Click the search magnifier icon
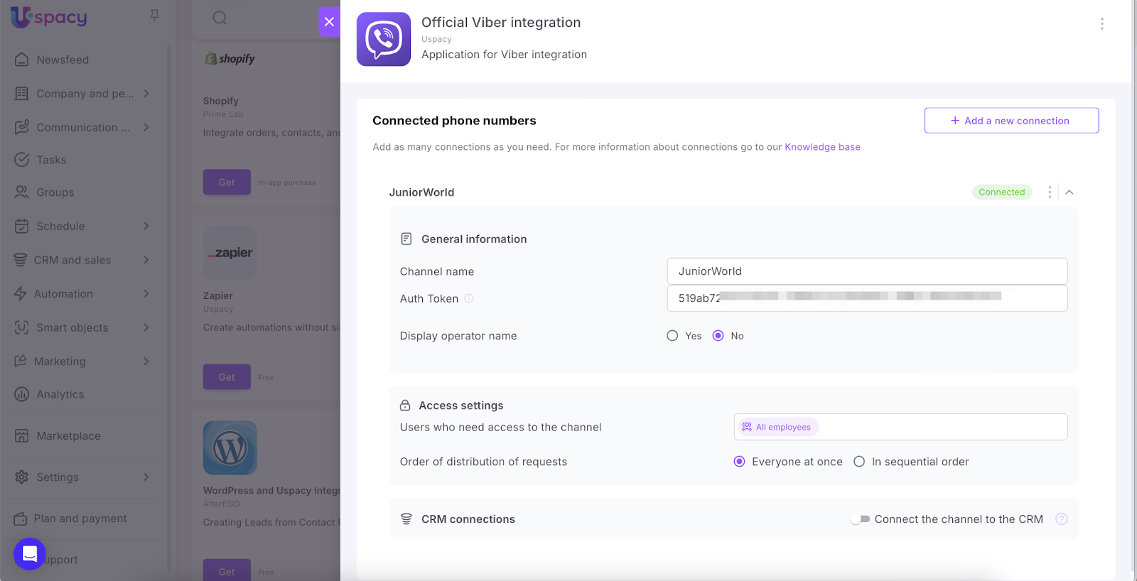The width and height of the screenshot is (1137, 581). (x=220, y=18)
